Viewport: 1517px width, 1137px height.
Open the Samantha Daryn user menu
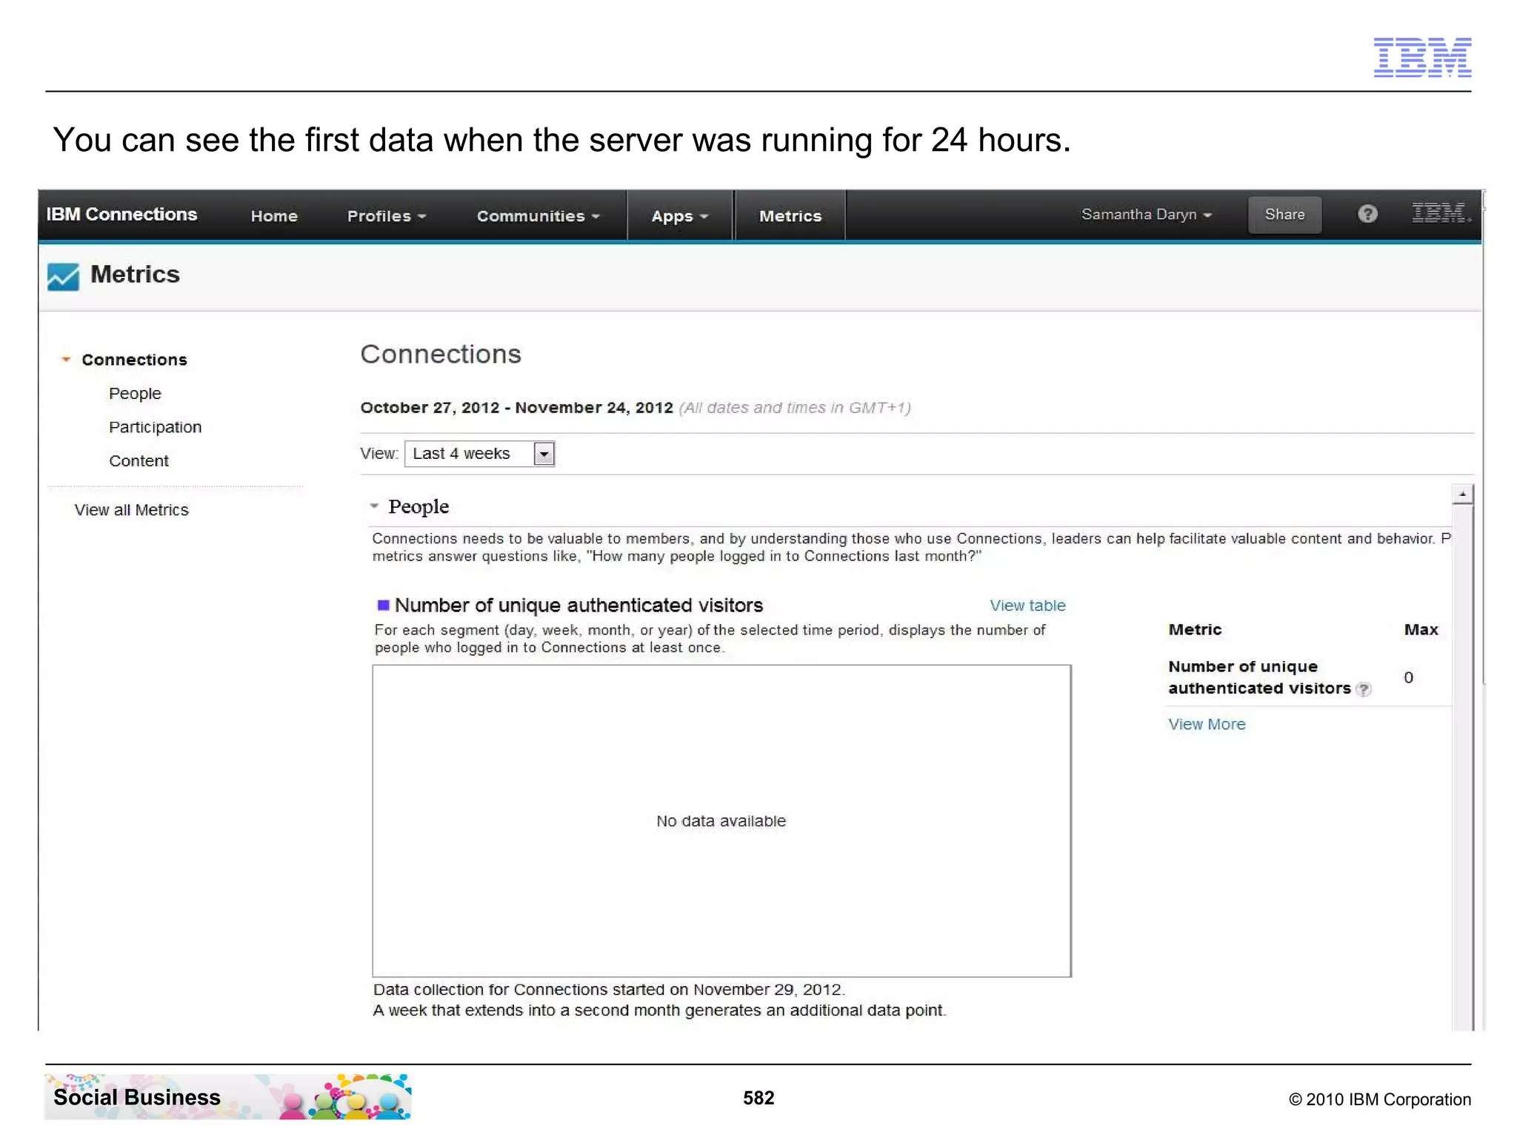1146,215
